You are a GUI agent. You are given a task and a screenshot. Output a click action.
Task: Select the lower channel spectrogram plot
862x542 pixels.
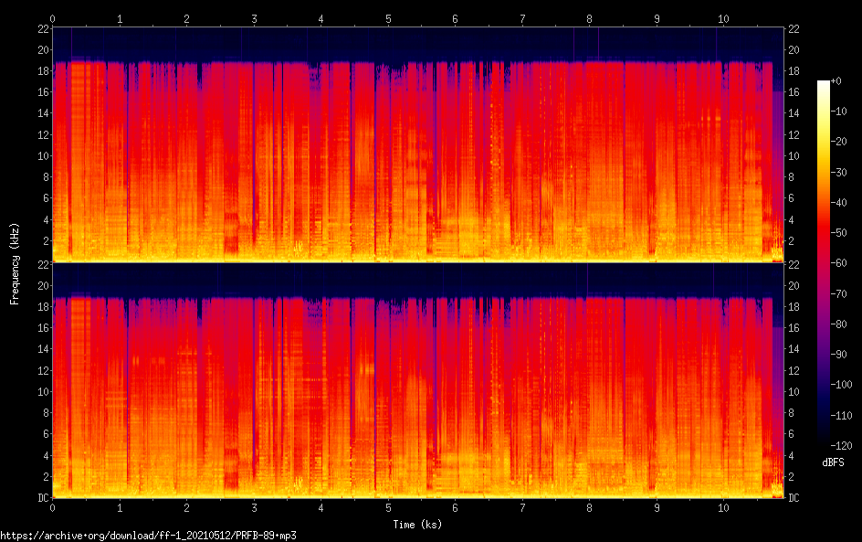point(418,381)
